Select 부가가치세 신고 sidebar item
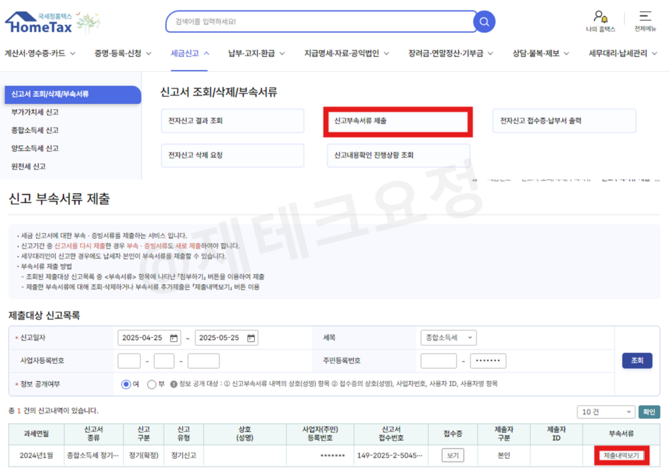 click(35, 112)
